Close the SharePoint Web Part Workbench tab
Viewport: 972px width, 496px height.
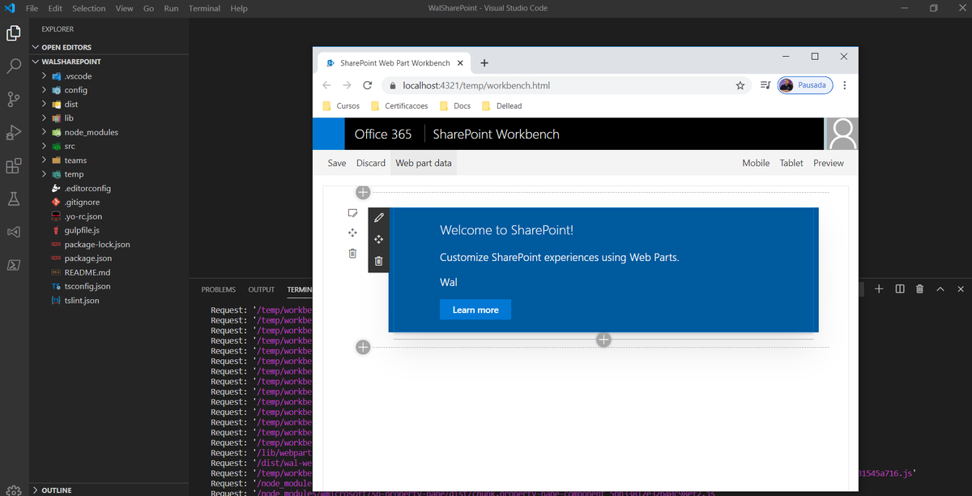tap(460, 63)
